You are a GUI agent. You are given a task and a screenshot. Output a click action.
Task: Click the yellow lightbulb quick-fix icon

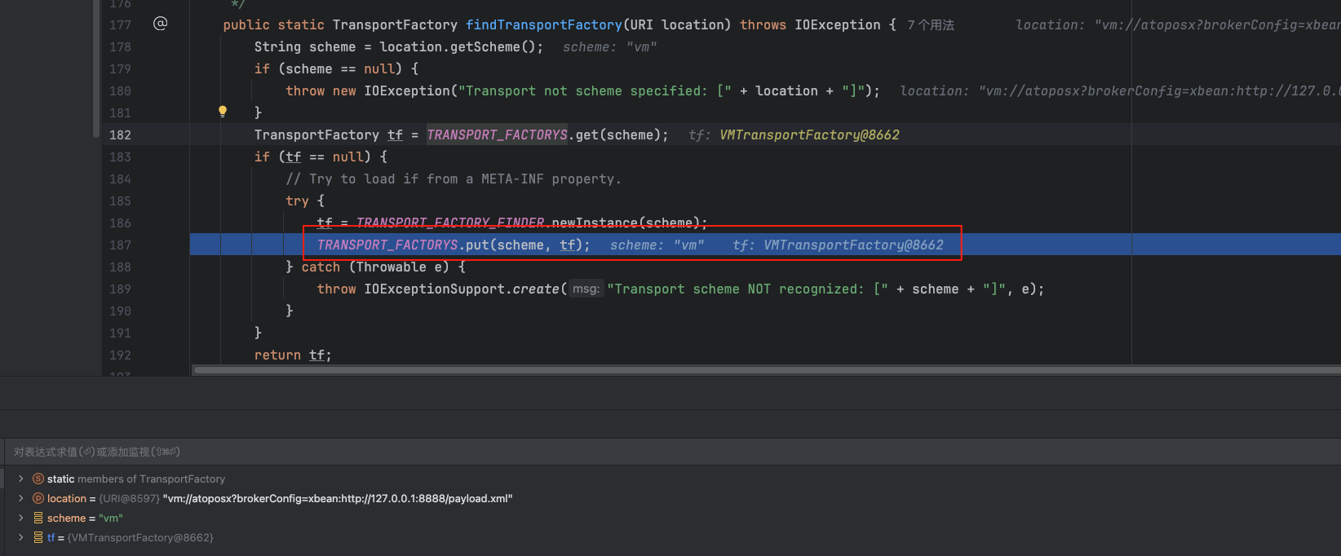(x=222, y=112)
